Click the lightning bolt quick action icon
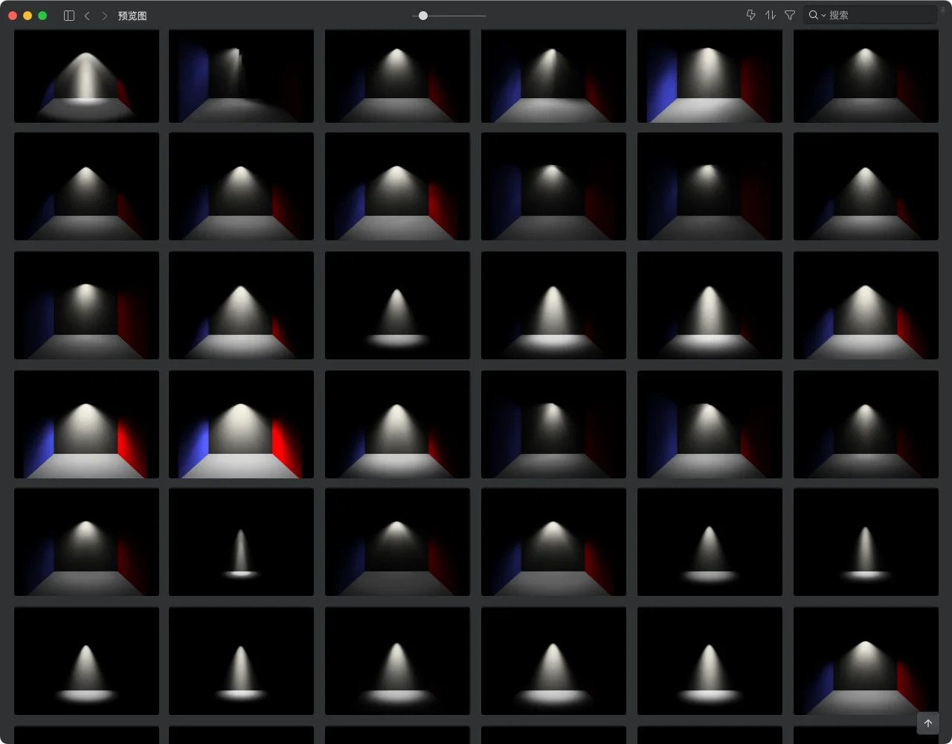The image size is (952, 744). click(x=750, y=15)
